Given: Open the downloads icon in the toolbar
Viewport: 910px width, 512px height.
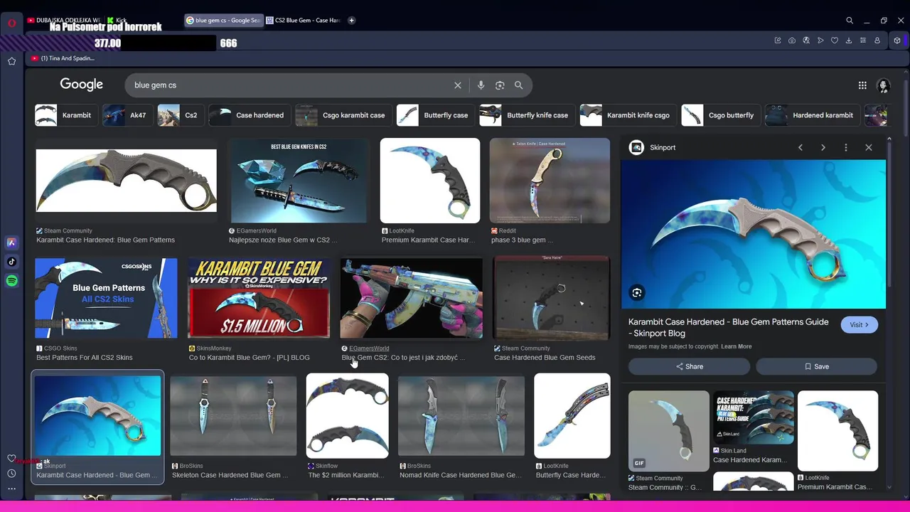Looking at the screenshot, I should pyautogui.click(x=849, y=41).
